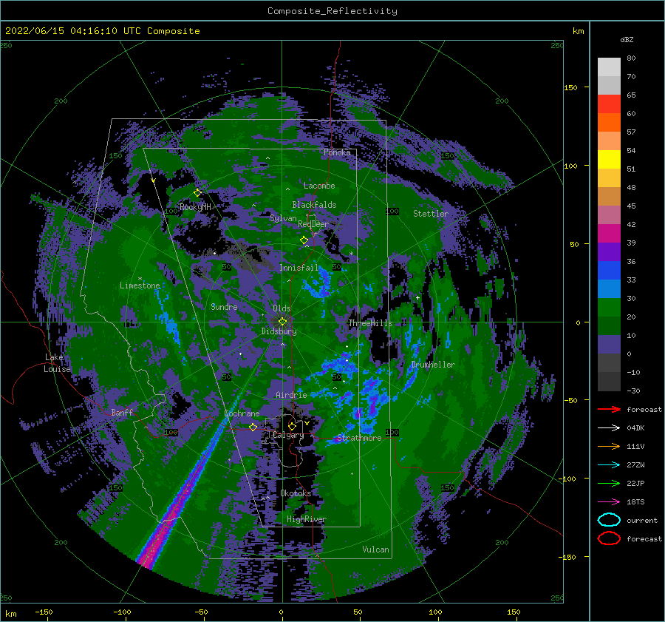Screen dimensions: 665x622
Task: Click yellow radar site marker at Didsbury center
Action: [x=282, y=322]
